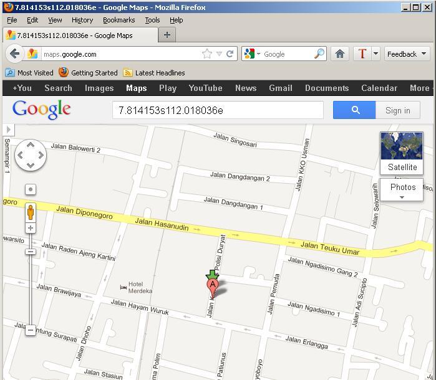The image size is (436, 380).
Task: Click the magnifier in browser search box
Action: [x=319, y=54]
